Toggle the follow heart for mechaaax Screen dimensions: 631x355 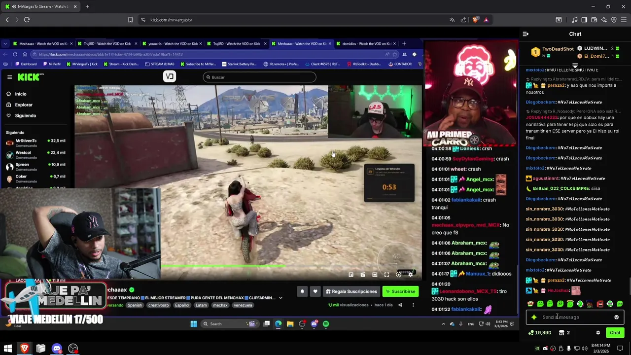pos(315,292)
